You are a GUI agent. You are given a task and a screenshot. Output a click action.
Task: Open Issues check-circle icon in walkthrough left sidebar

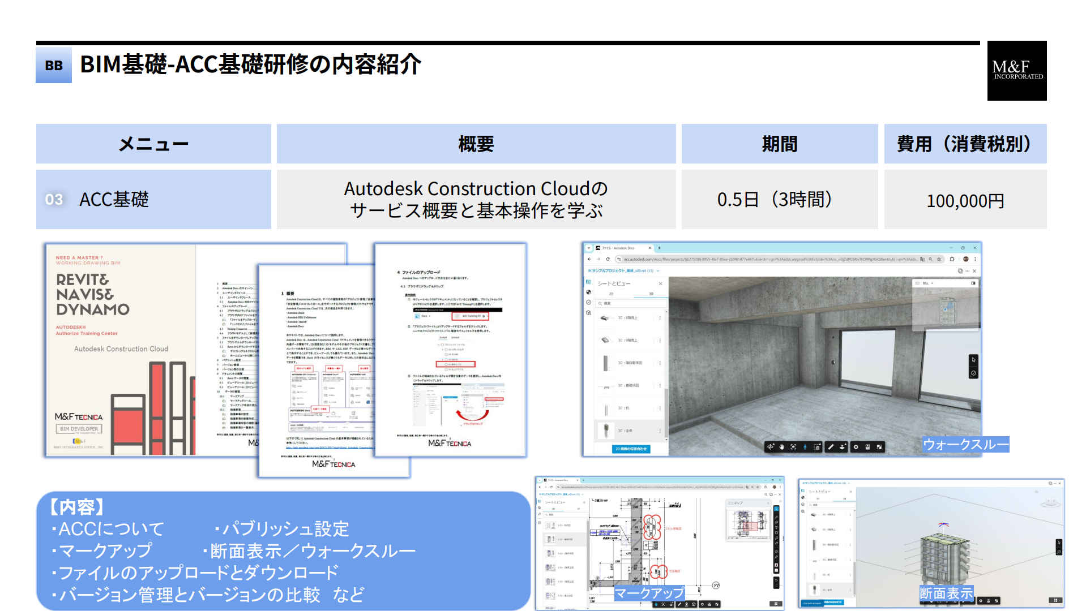588,302
